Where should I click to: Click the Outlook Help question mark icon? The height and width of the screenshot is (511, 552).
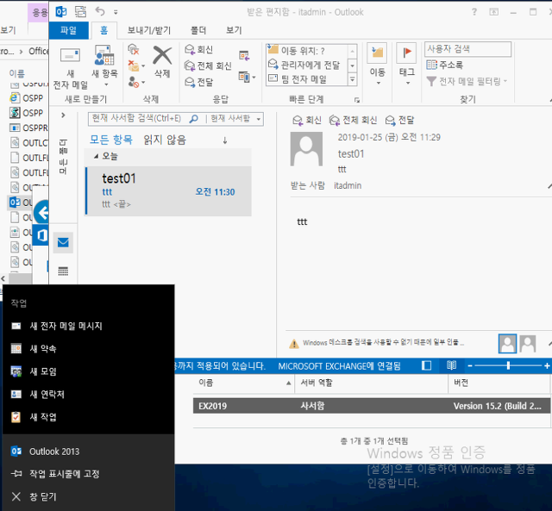[474, 12]
